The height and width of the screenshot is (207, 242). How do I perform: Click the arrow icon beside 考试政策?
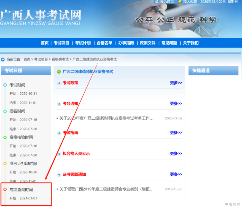click(59, 83)
